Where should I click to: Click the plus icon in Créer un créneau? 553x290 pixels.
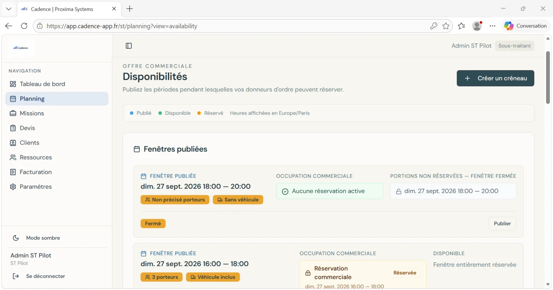467,78
